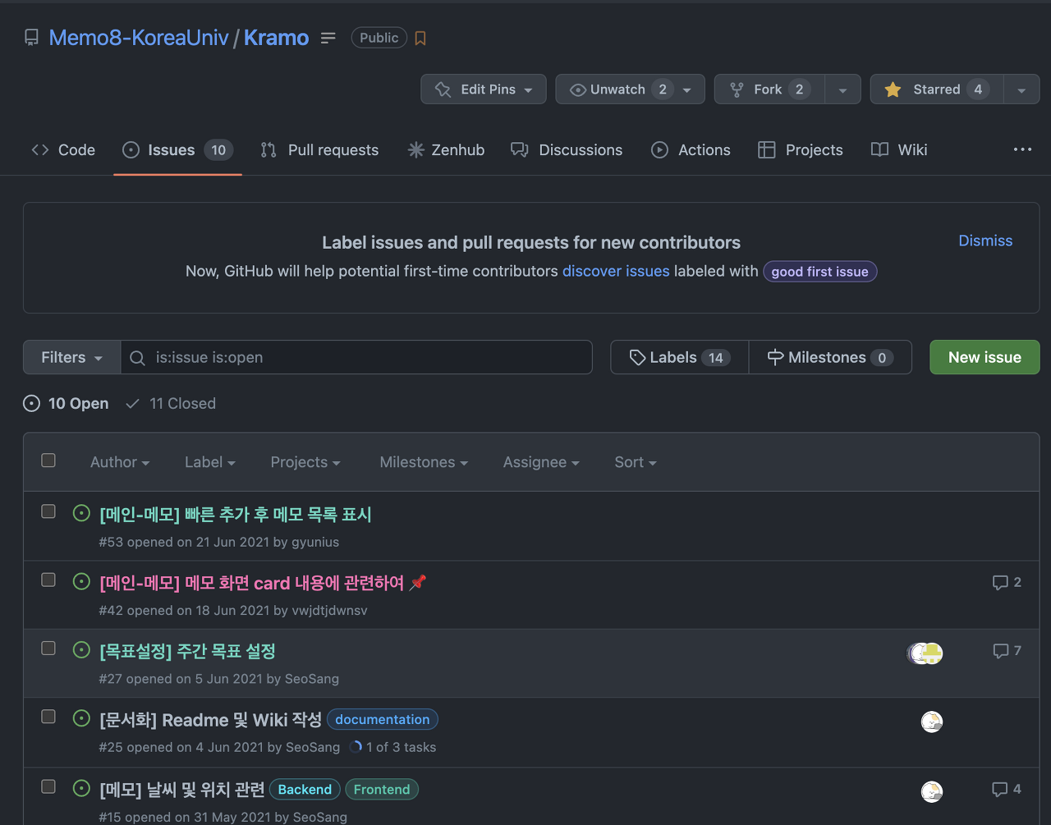Click the search magnifier icon in issue filter
The height and width of the screenshot is (825, 1051).
pyautogui.click(x=138, y=358)
